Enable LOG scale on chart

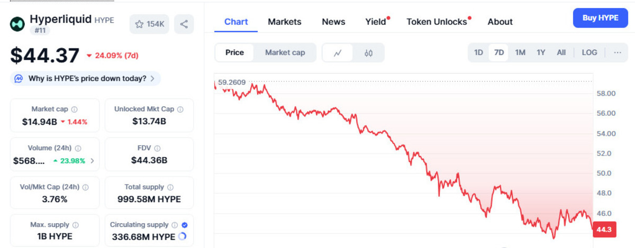pos(589,52)
